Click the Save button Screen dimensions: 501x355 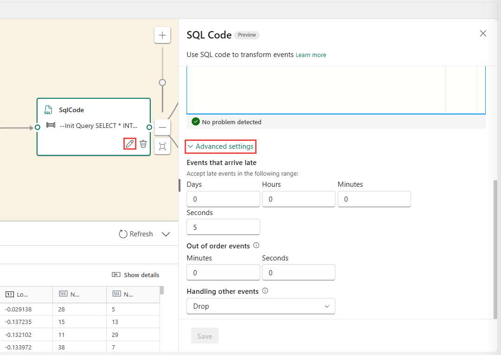pos(205,336)
